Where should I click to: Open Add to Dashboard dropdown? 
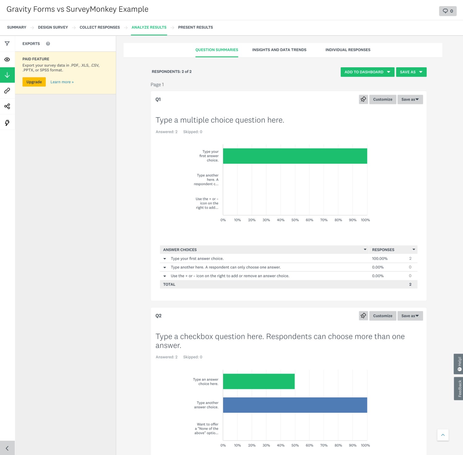pos(367,72)
